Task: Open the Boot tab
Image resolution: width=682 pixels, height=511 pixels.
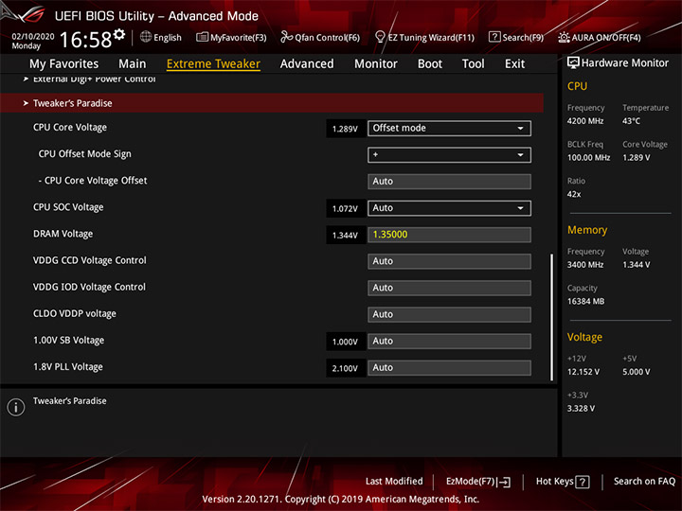Action: (x=430, y=64)
